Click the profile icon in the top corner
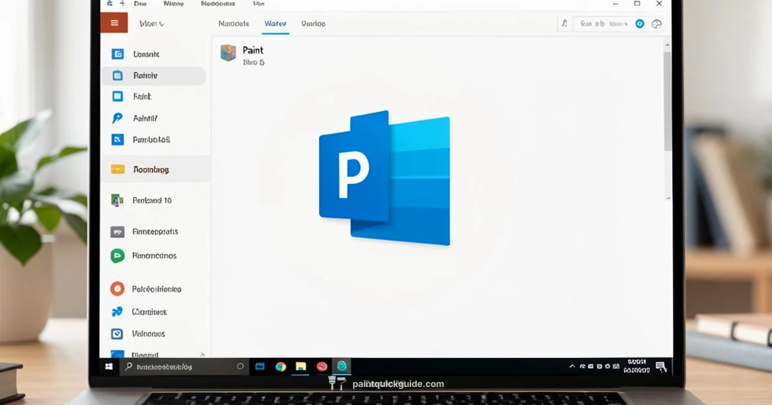Image resolution: width=772 pixels, height=405 pixels. [657, 23]
